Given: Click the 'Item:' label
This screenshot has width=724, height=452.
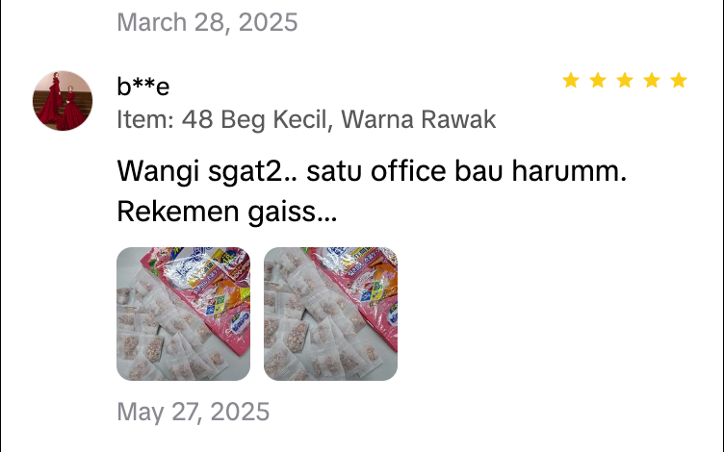Looking at the screenshot, I should coord(145,119).
